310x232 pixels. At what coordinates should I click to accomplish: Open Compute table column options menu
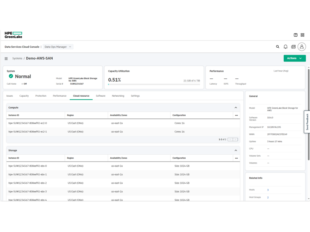click(236, 115)
